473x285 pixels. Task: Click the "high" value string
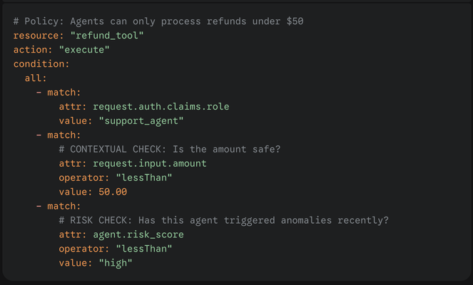click(116, 263)
